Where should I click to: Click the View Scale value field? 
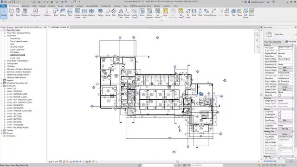(x=285, y=48)
